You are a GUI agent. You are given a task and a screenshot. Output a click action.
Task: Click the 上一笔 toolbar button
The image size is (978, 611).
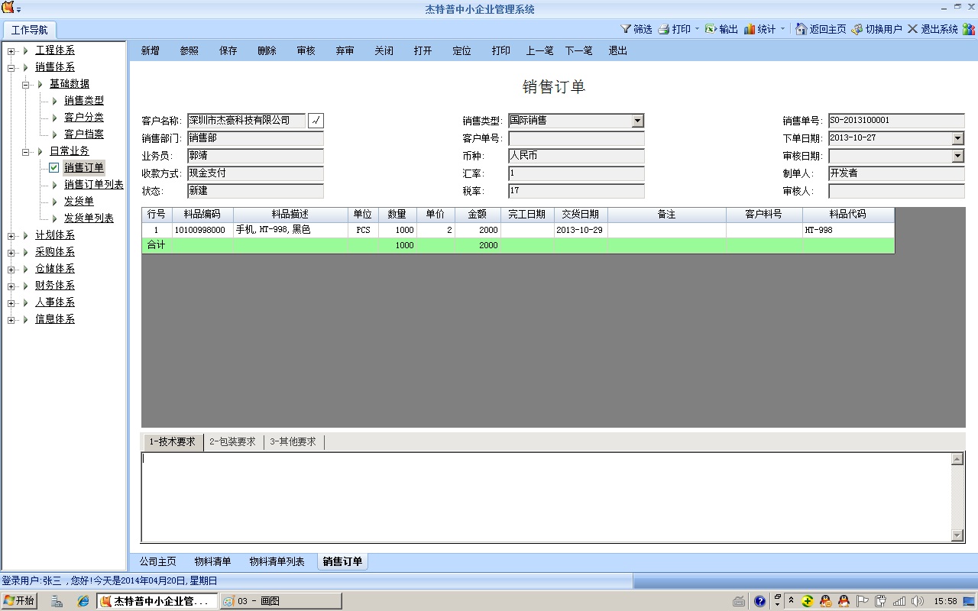tap(540, 50)
